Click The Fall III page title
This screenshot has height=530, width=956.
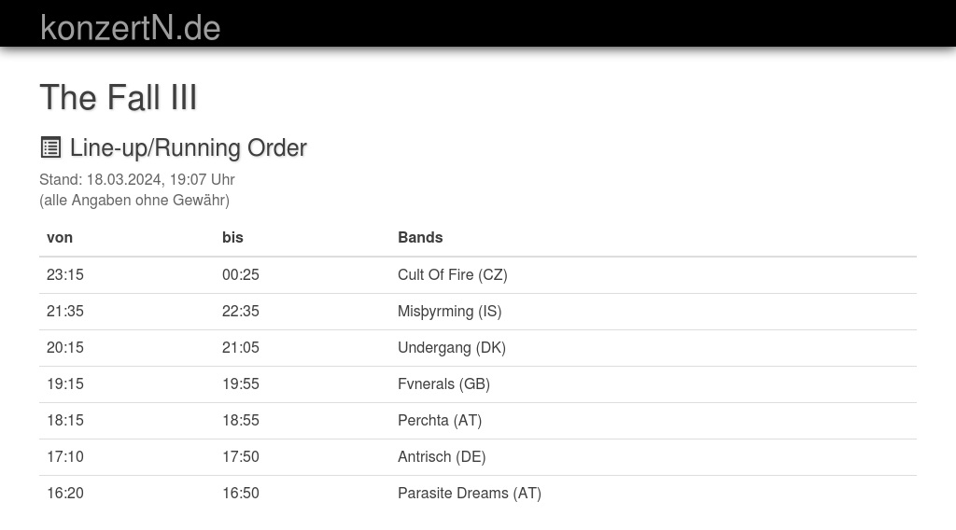[x=119, y=98]
